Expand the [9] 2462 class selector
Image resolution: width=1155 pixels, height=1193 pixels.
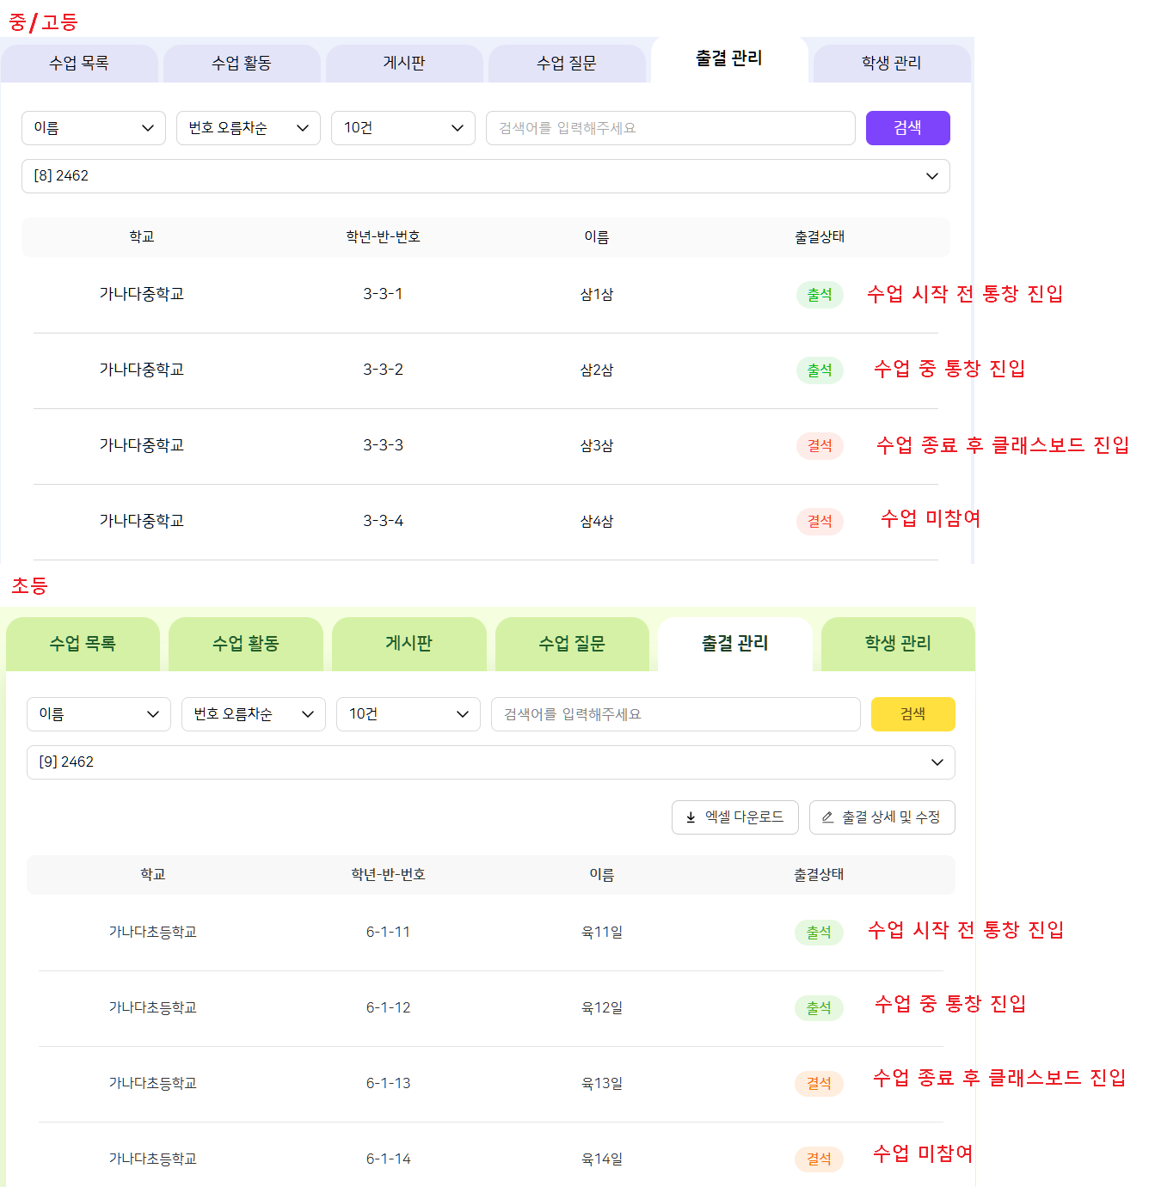(491, 762)
